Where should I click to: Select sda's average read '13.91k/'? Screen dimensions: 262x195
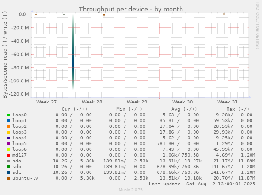coord(170,161)
